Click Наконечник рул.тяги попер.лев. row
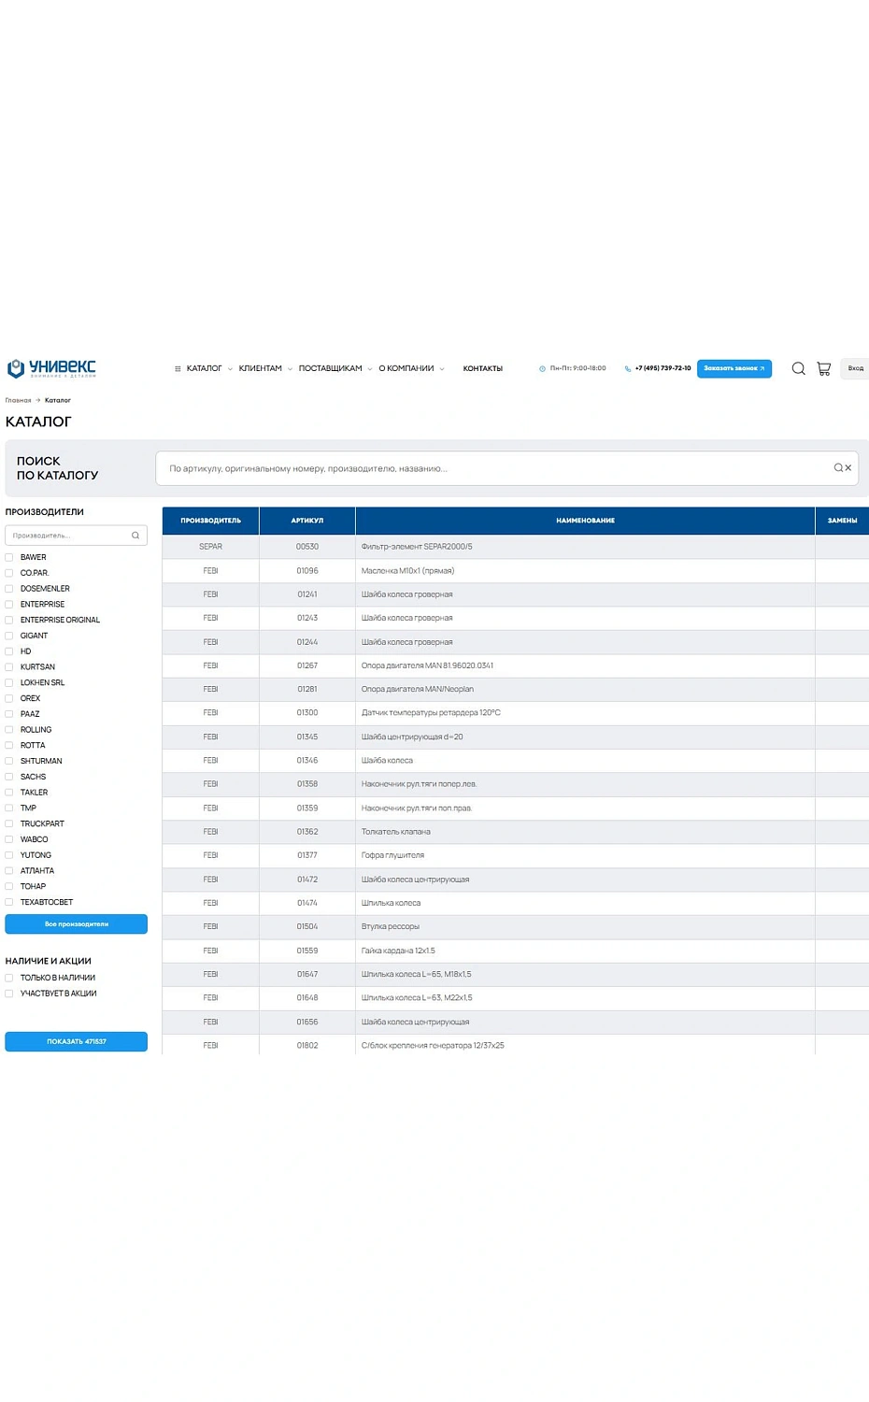 point(419,784)
